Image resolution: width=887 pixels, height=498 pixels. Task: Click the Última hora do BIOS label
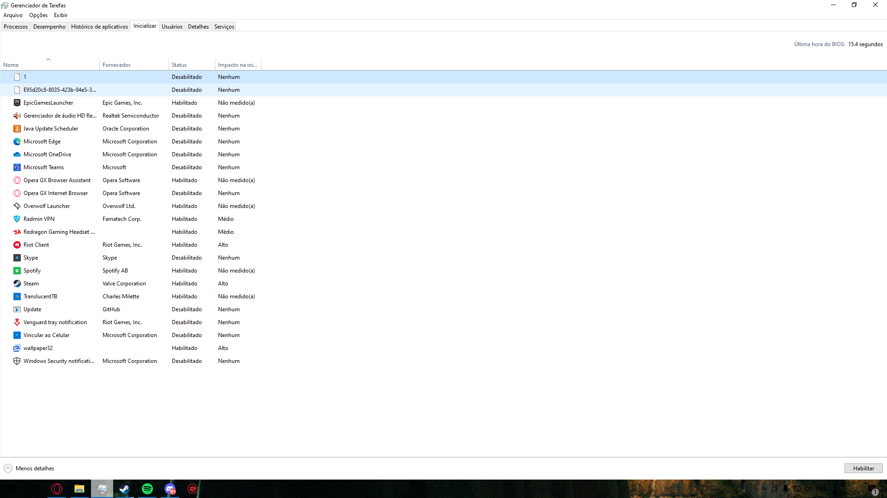[x=819, y=44]
